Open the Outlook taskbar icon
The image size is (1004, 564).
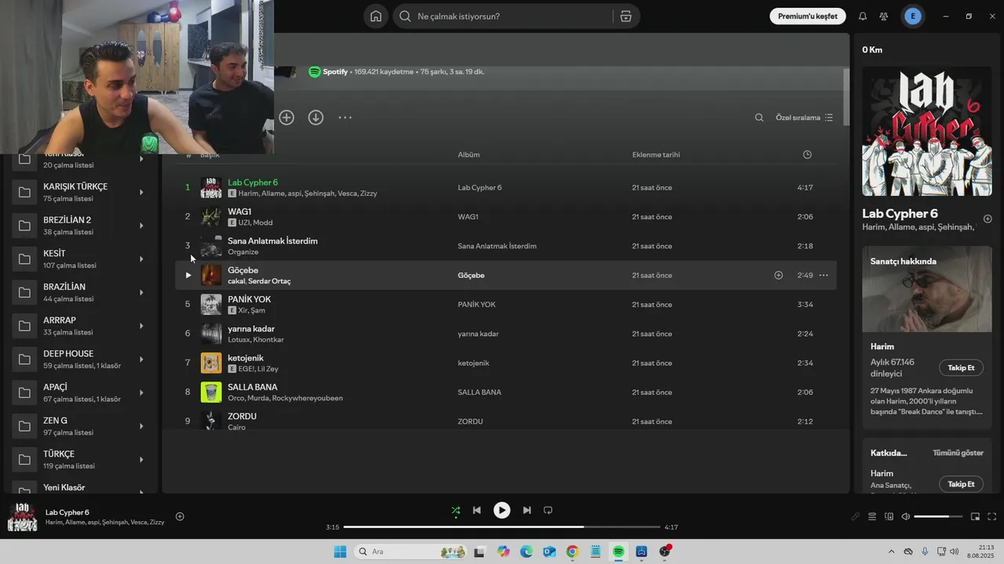pos(549,551)
